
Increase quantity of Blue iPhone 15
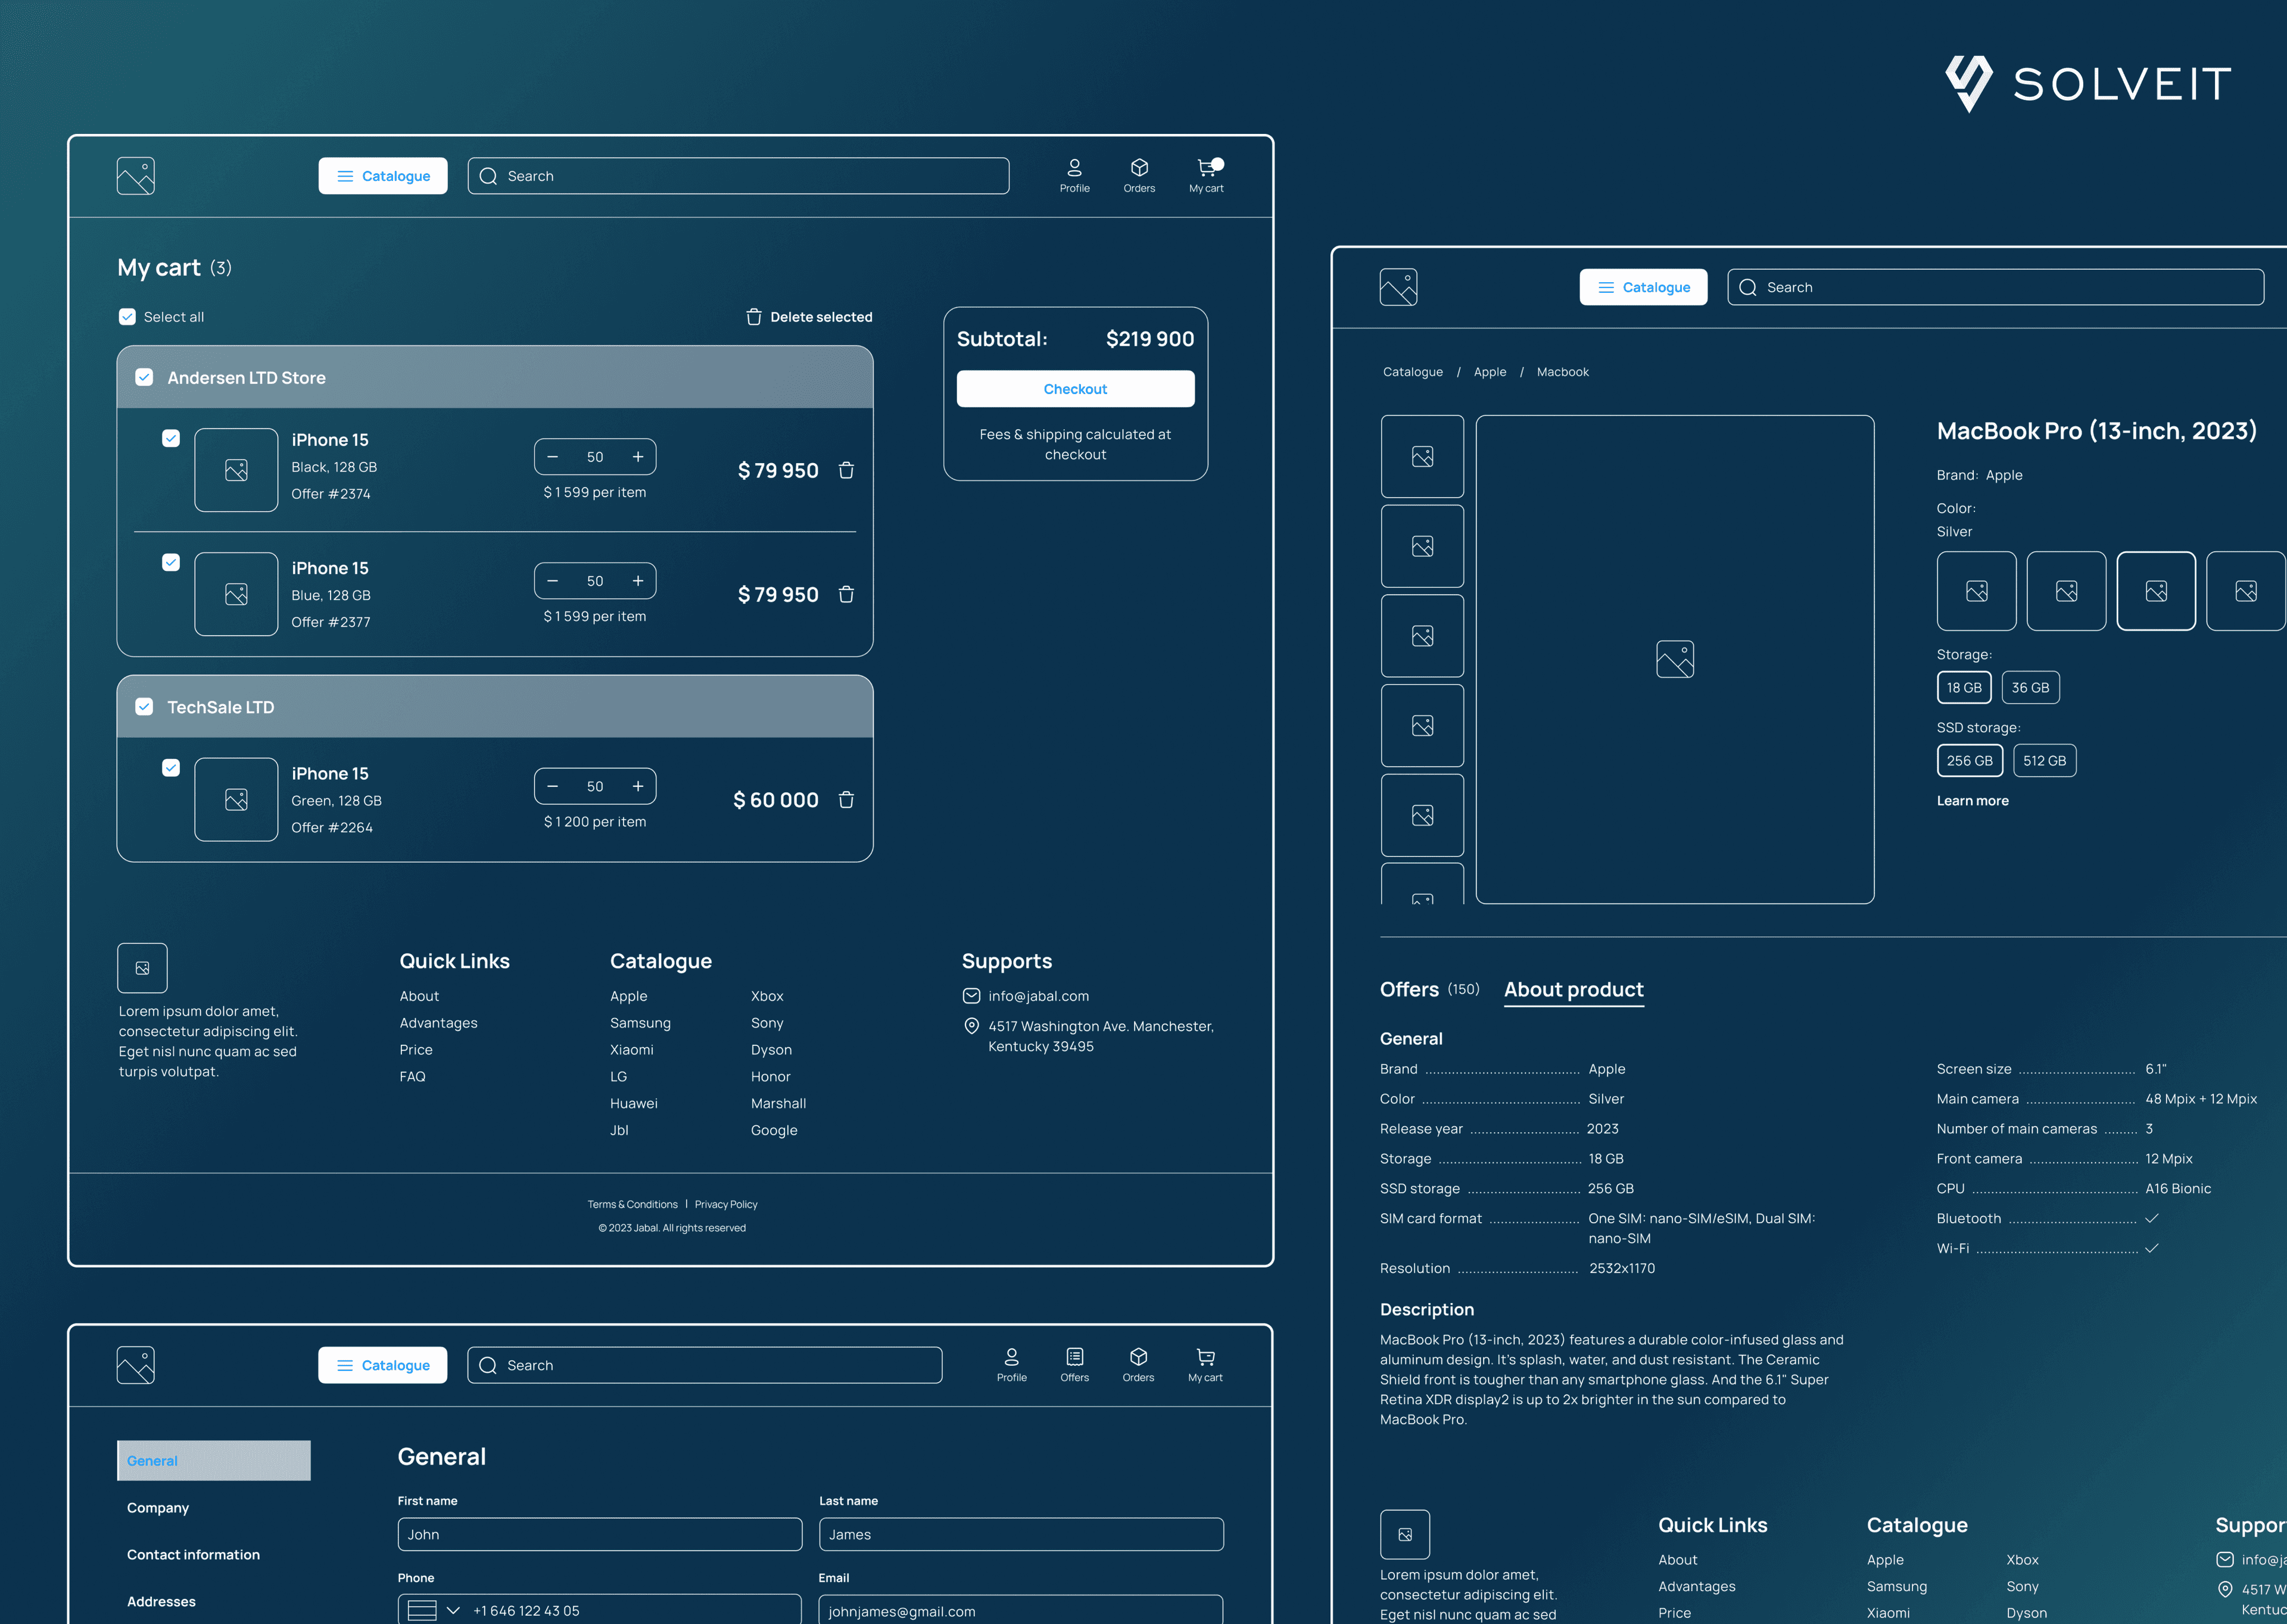pyautogui.click(x=638, y=581)
